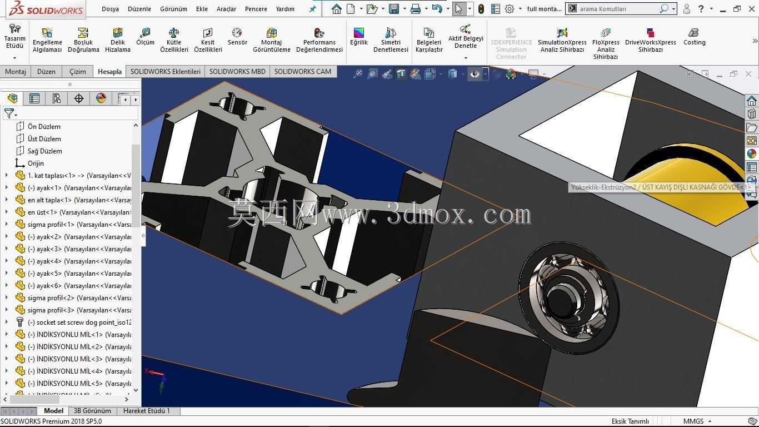Open PropertyManager tab icon
Screen dimensions: 759x427
34,98
